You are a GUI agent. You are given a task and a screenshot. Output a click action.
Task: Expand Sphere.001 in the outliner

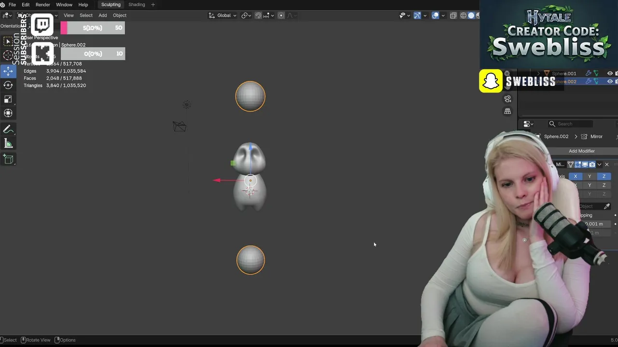coord(538,73)
